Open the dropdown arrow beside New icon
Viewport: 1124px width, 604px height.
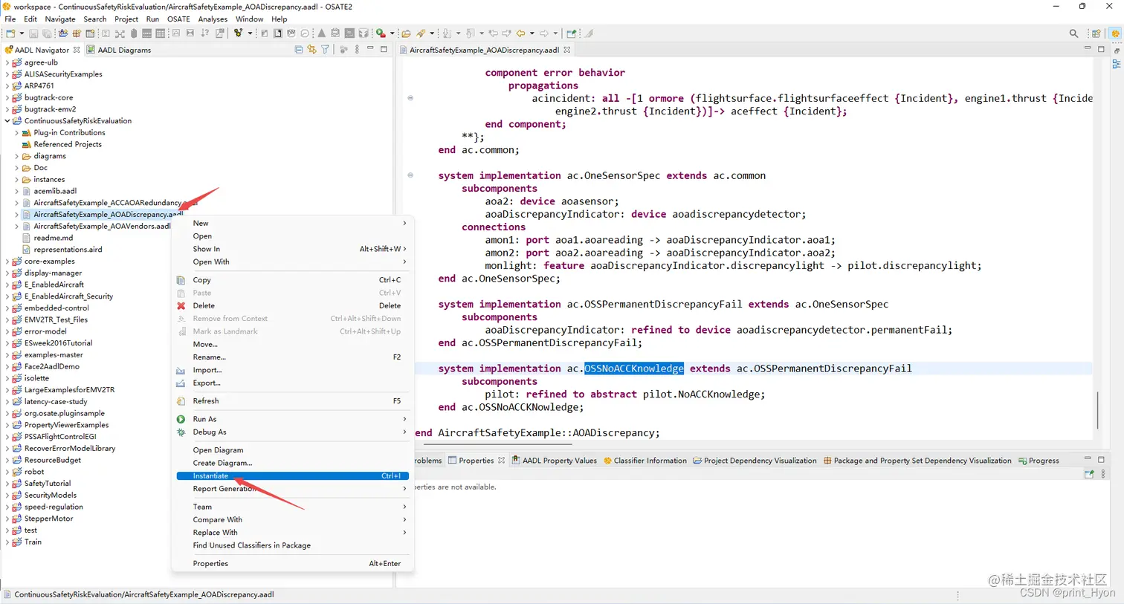(x=21, y=33)
